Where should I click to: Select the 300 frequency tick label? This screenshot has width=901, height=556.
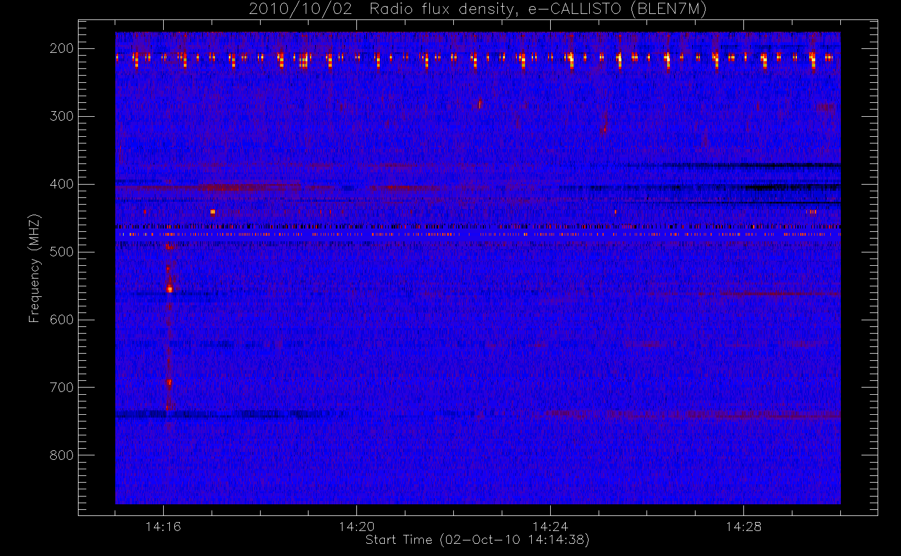pyautogui.click(x=62, y=116)
